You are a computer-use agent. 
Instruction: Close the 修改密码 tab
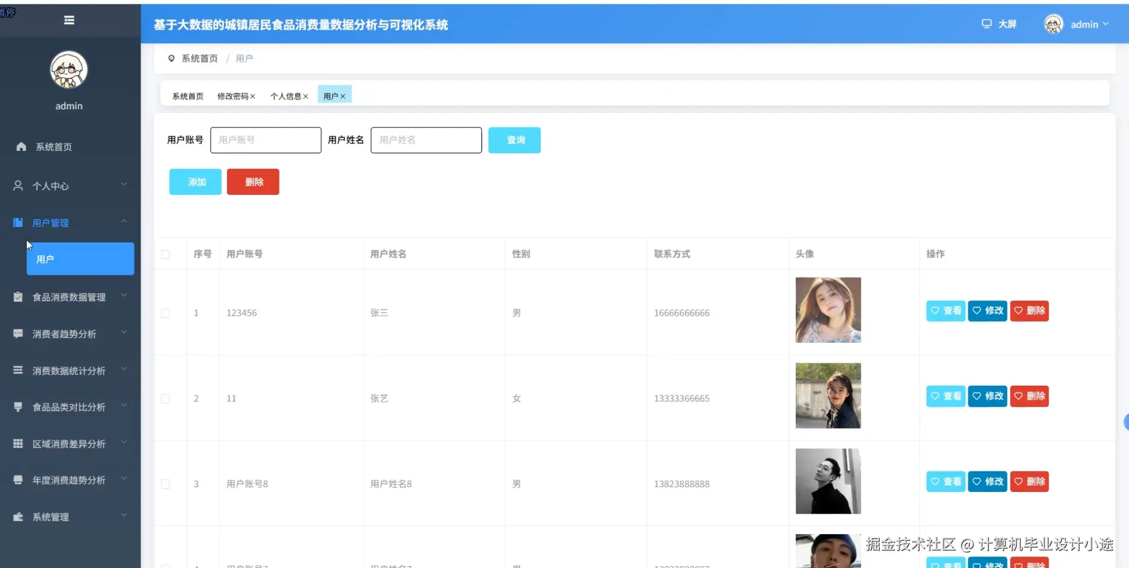(x=253, y=96)
